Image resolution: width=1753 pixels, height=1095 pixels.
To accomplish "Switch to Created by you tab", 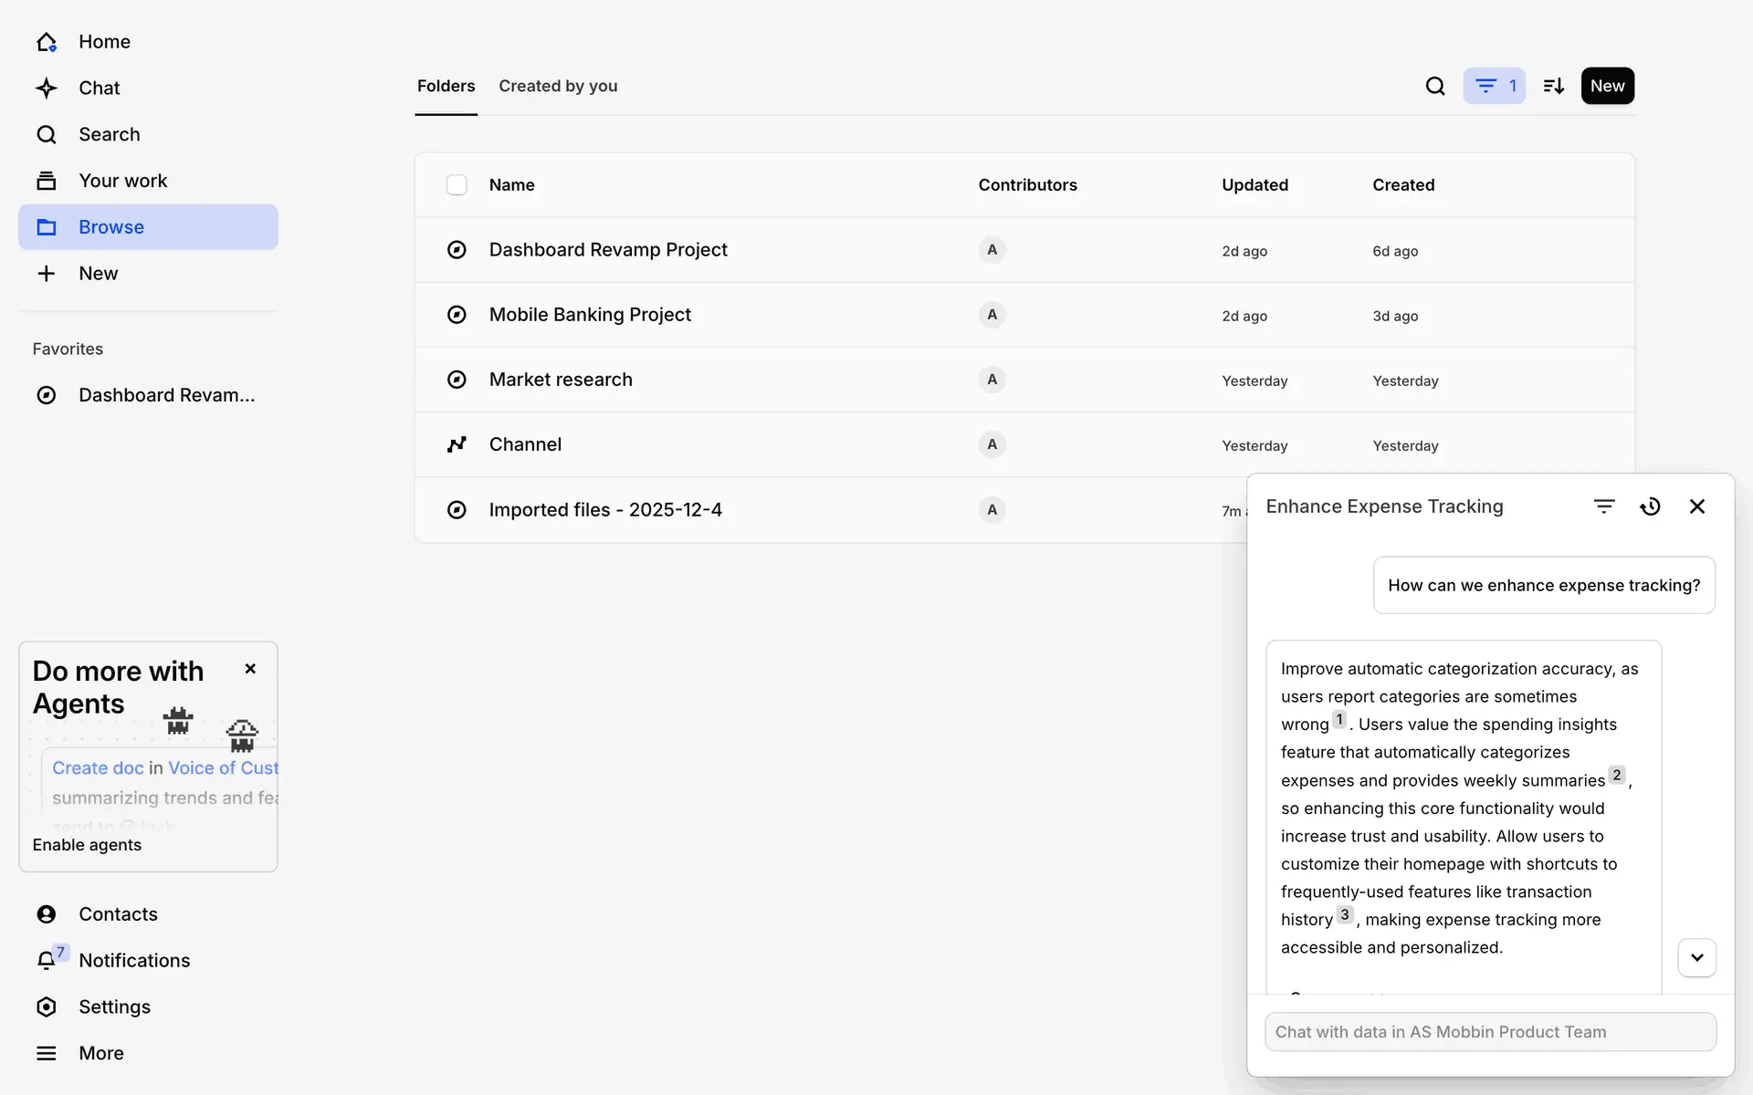I will pos(558,86).
